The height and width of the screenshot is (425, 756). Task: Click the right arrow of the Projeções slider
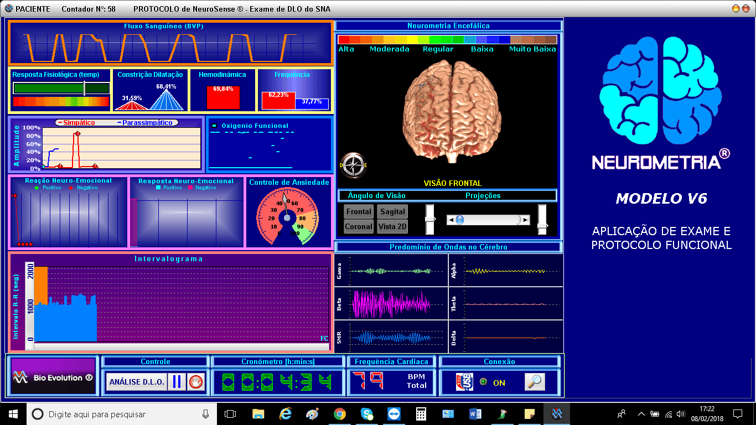[526, 220]
